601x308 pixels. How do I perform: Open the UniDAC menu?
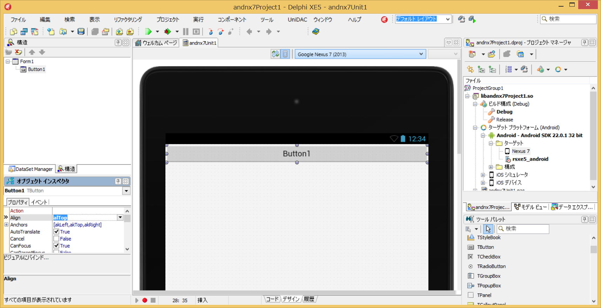pos(298,20)
